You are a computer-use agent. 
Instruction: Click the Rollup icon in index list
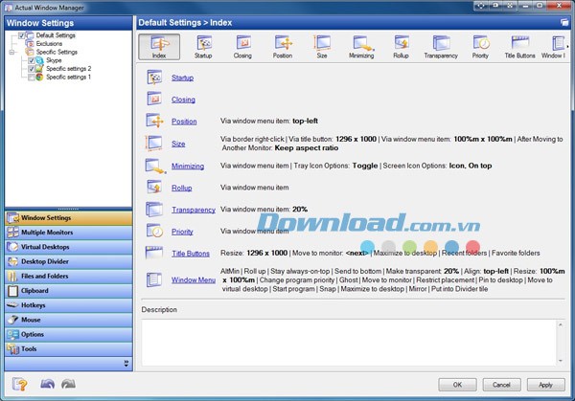point(154,188)
